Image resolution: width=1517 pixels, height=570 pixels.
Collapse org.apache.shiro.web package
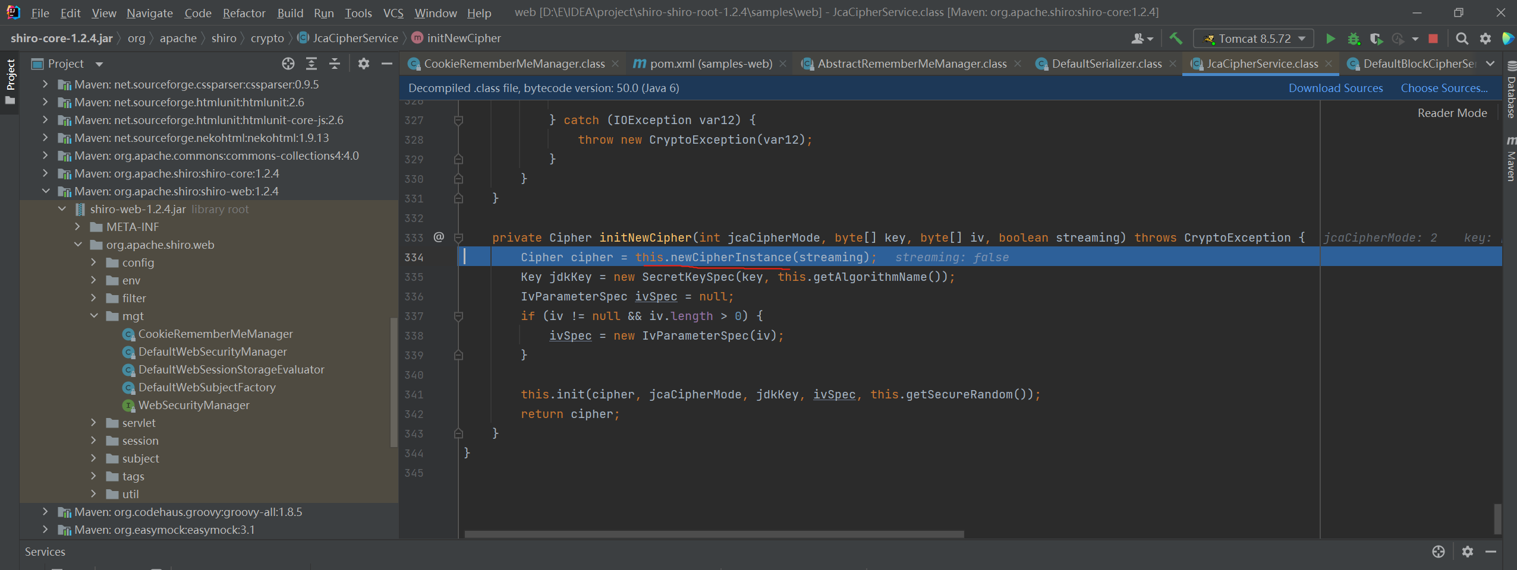pos(78,245)
